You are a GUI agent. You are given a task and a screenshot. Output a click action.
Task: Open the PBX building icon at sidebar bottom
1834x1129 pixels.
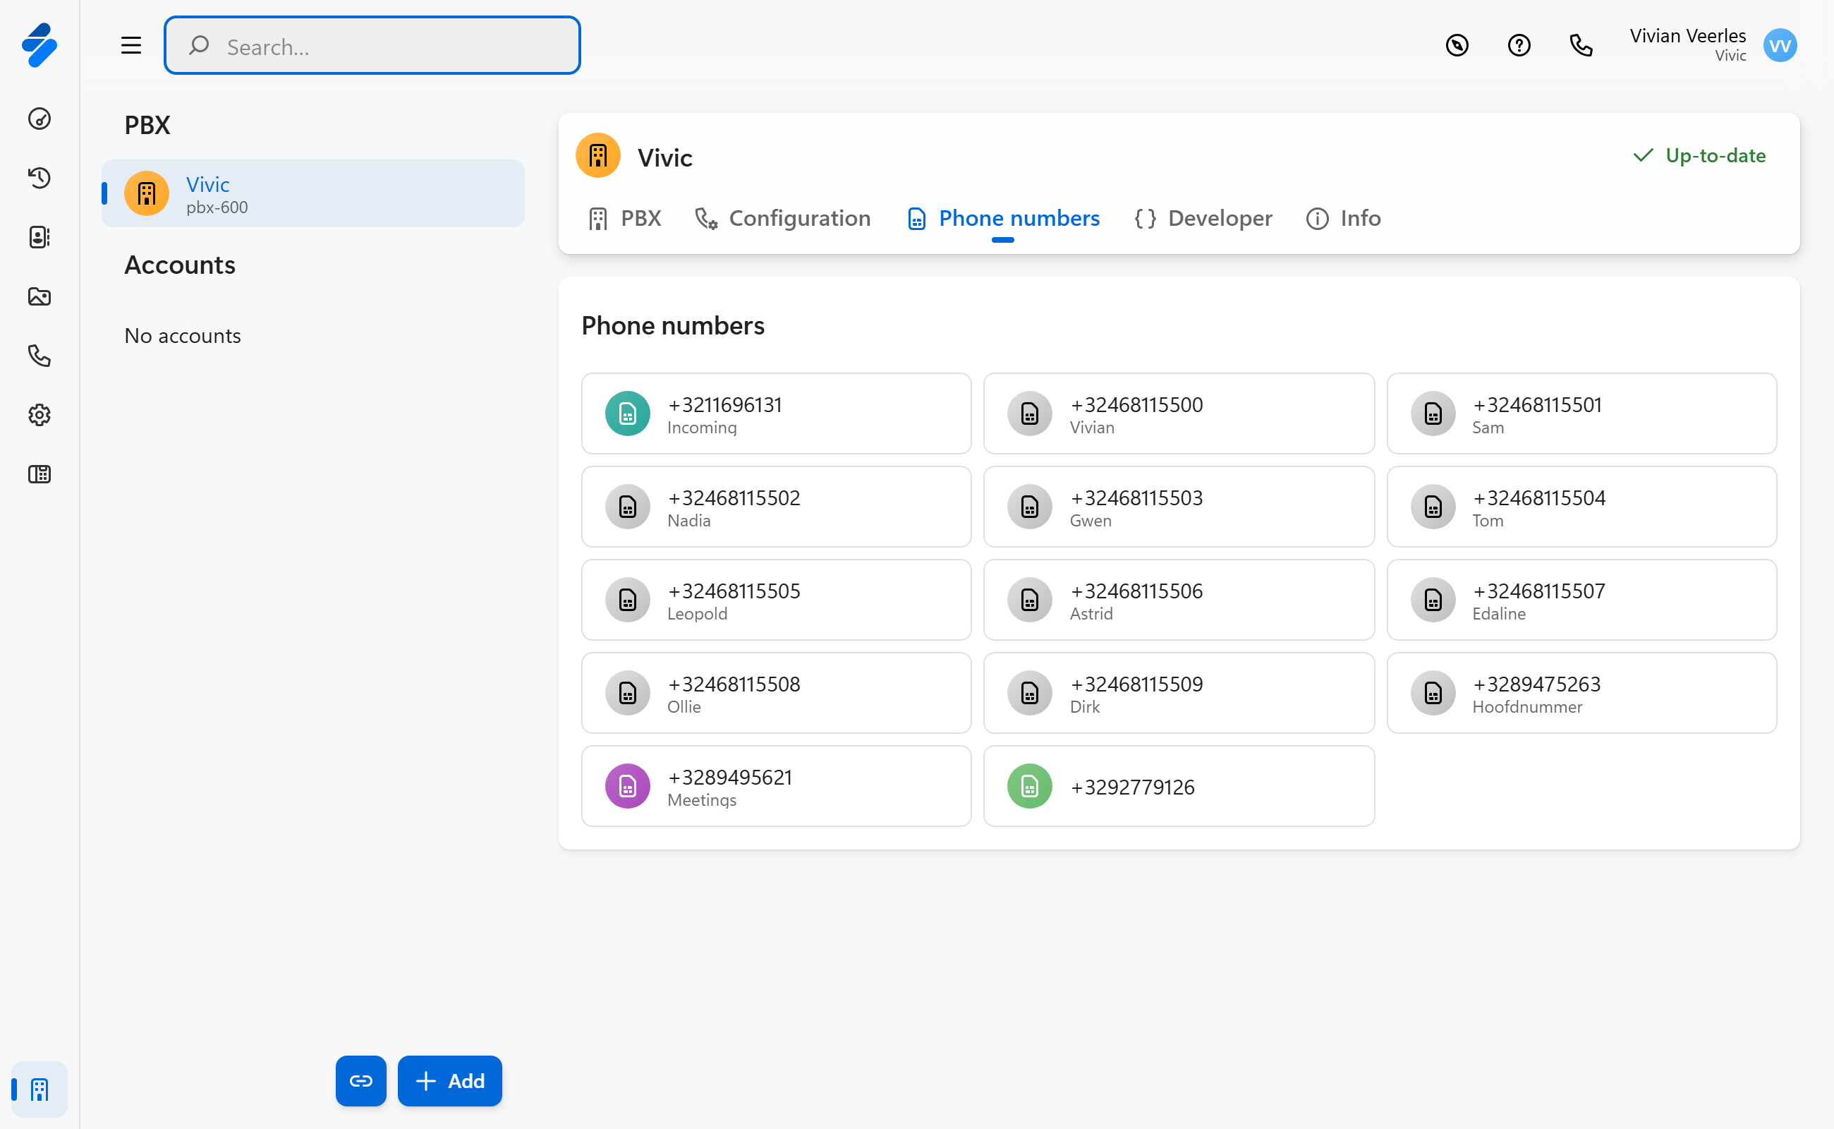click(40, 1089)
